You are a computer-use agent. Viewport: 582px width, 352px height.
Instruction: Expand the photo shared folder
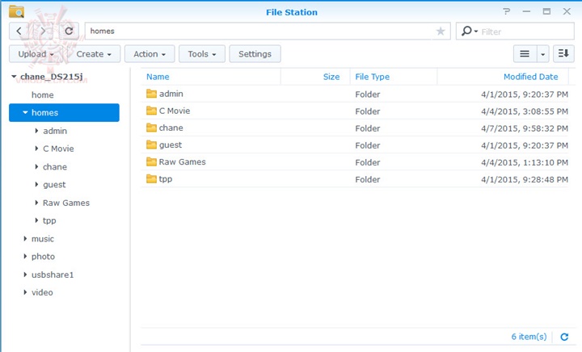[25, 257]
